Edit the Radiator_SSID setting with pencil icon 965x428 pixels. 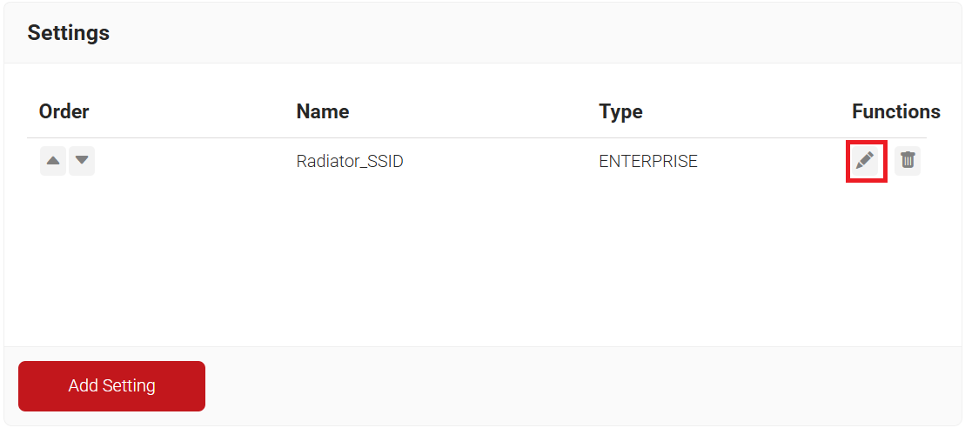865,161
